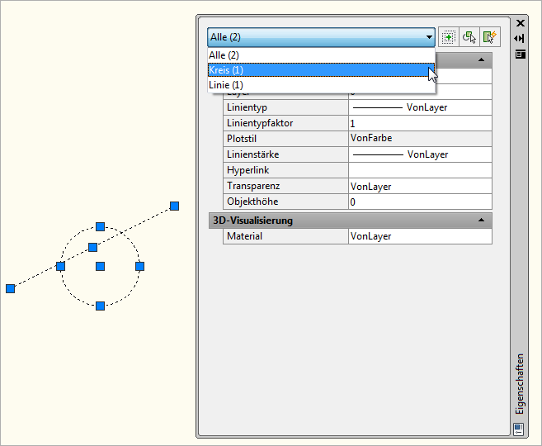Click the icon at the palette's bottom-right corner
Image resolution: width=542 pixels, height=446 pixels.
coord(518,428)
